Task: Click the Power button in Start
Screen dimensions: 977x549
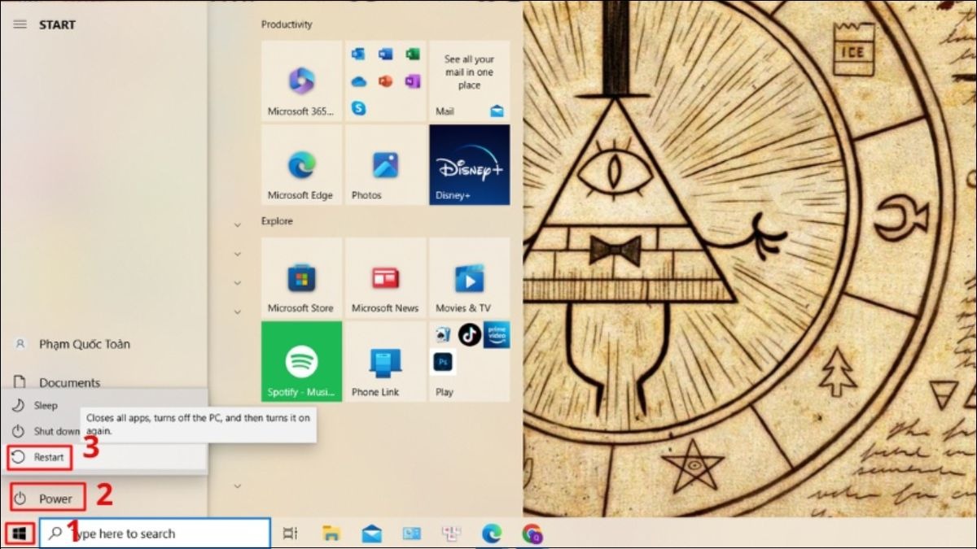Action: 47,499
